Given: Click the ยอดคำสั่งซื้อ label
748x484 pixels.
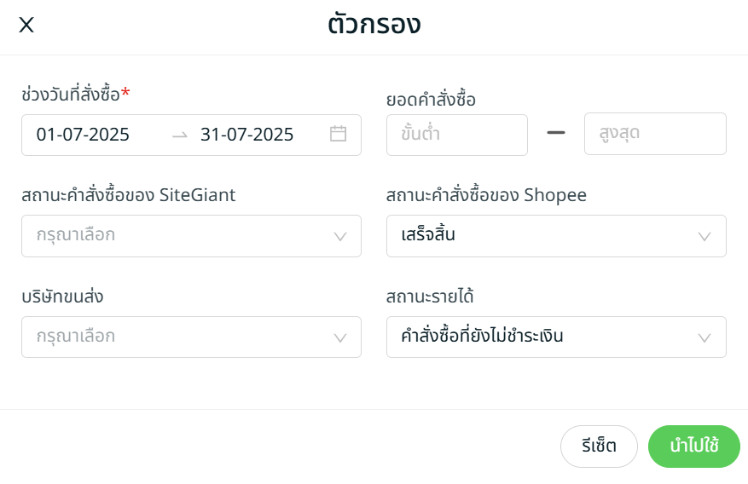Looking at the screenshot, I should [431, 100].
